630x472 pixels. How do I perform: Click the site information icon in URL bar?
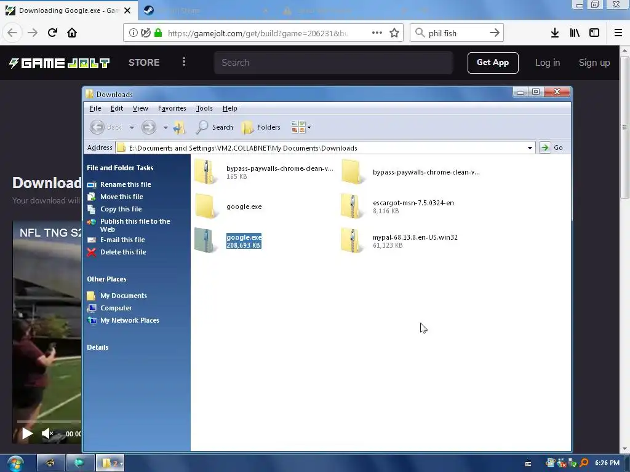134,33
